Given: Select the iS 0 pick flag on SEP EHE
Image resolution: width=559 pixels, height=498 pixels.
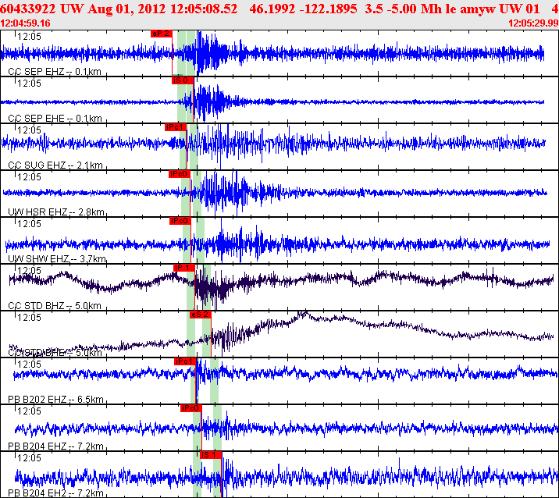Looking at the screenshot, I should tap(183, 80).
